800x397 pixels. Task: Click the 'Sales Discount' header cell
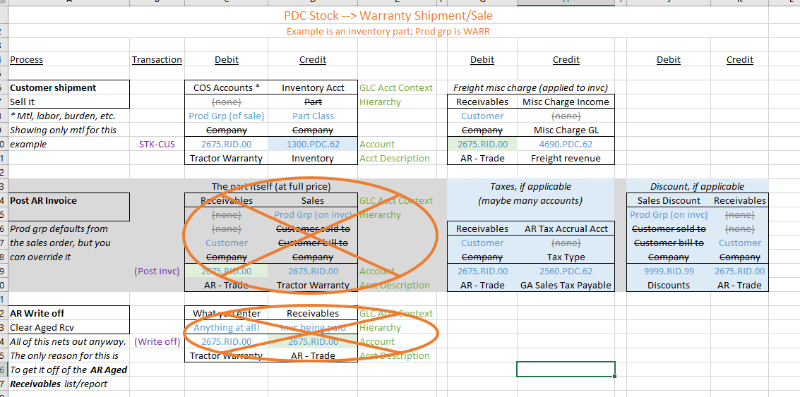coord(669,201)
